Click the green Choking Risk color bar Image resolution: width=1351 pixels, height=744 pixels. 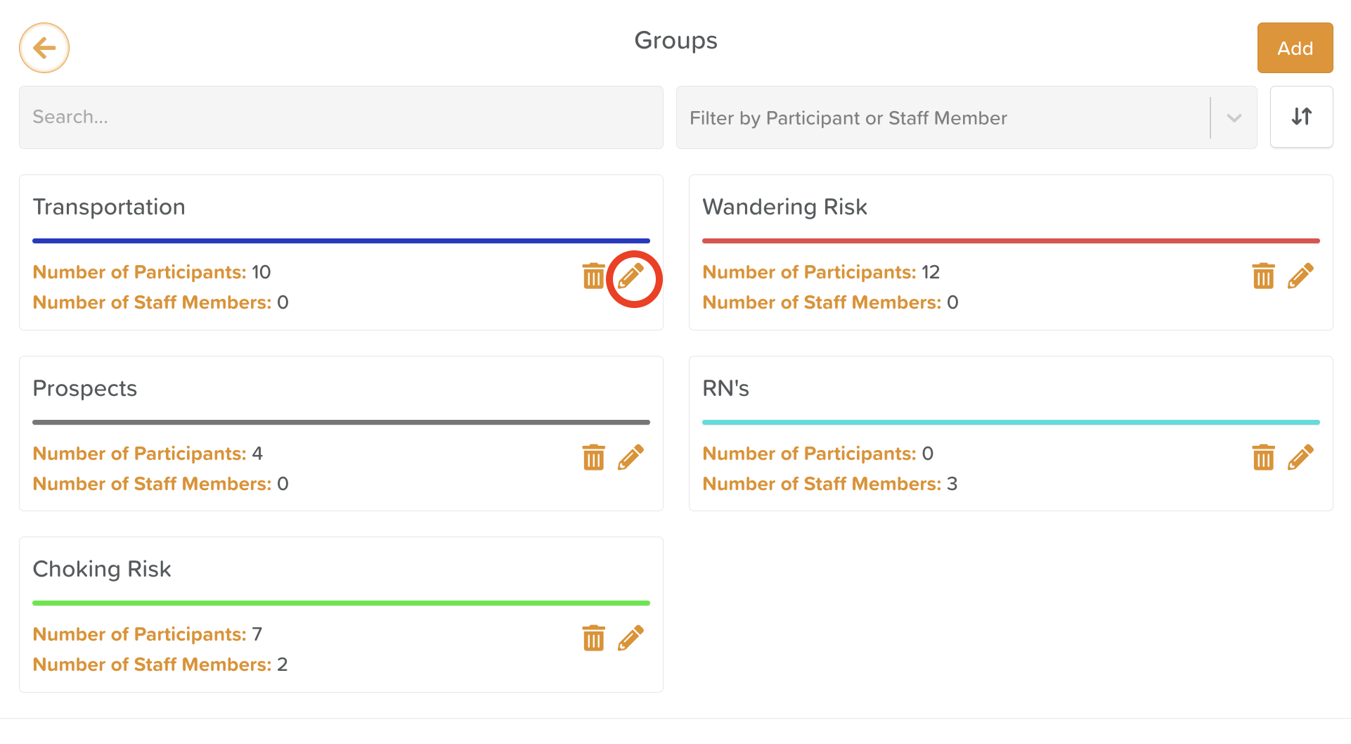[x=341, y=603]
